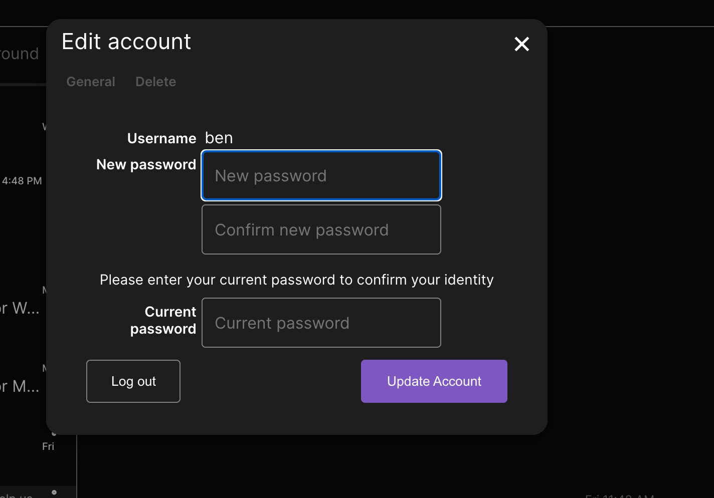Click the 4:48 PM timestamp behind dialog

(22, 181)
